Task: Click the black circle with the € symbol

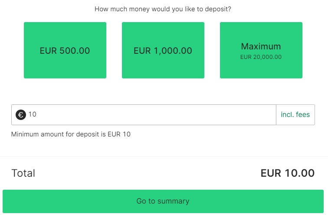Action: tap(20, 115)
